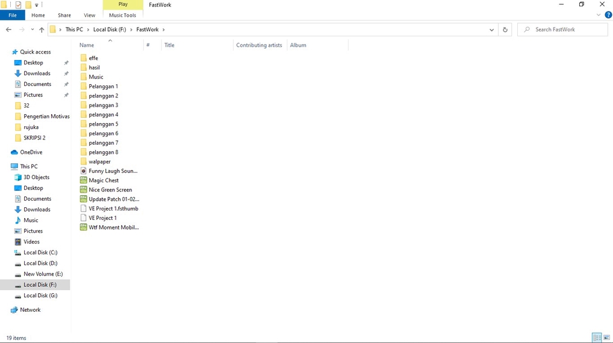Screen dimensions: 613x343
Task: Click the Play contextual tab
Action: [x=123, y=4]
